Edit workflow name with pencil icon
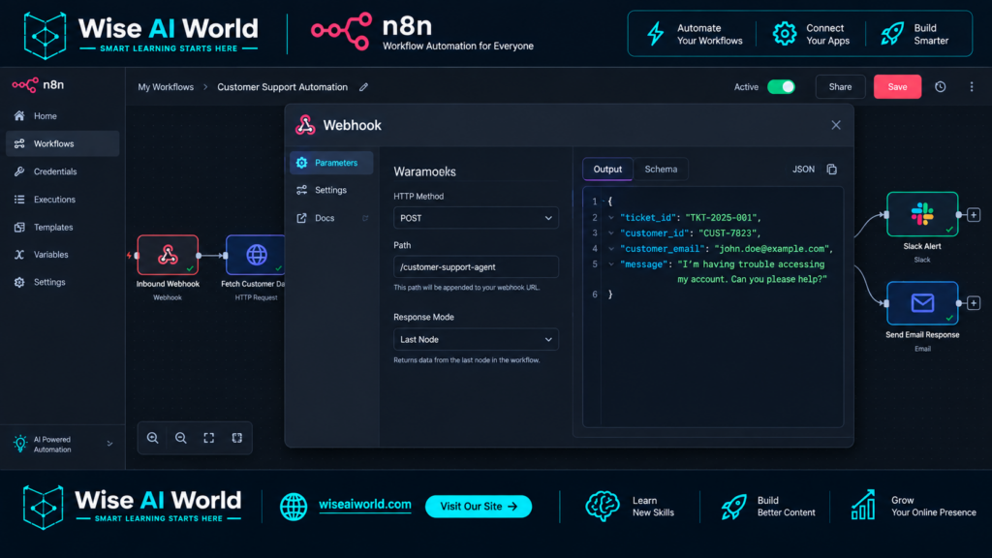 [364, 87]
